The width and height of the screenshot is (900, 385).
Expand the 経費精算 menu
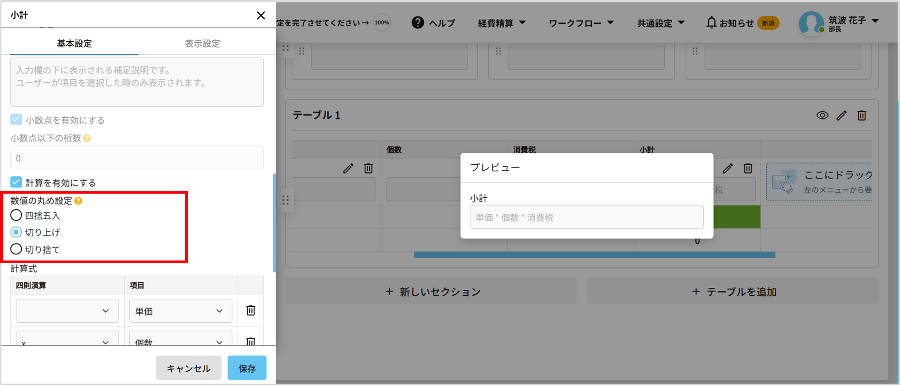[502, 23]
